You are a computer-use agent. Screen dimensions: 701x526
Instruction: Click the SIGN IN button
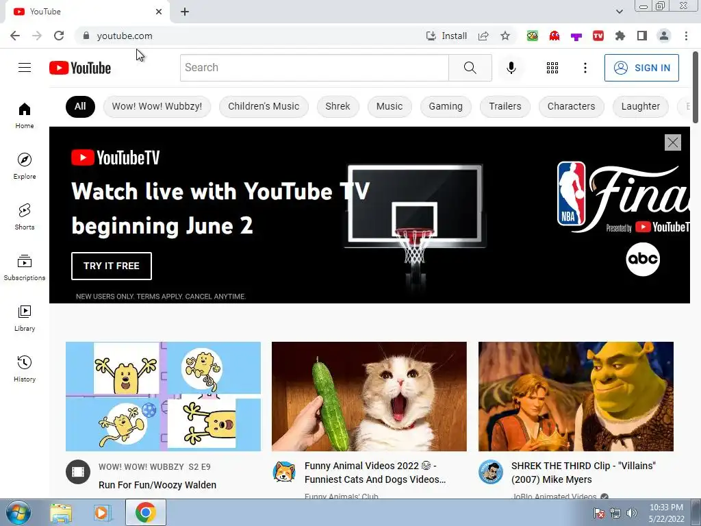641,68
